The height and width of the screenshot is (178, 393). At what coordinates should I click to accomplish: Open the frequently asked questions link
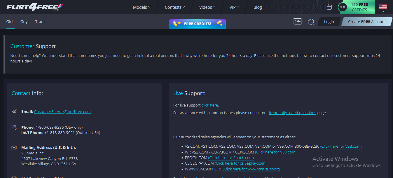point(293,113)
